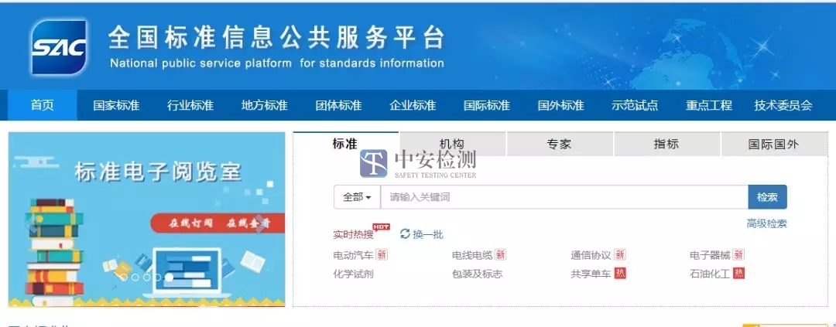Select the first carousel indicator dot
This screenshot has height=327, width=836.
coord(124,277)
